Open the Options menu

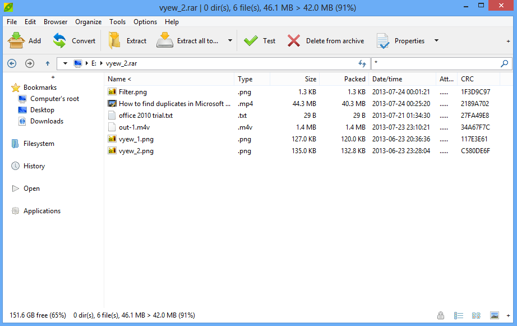point(145,22)
